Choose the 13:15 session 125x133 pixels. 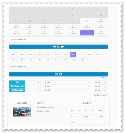pyautogui.click(x=98, y=55)
